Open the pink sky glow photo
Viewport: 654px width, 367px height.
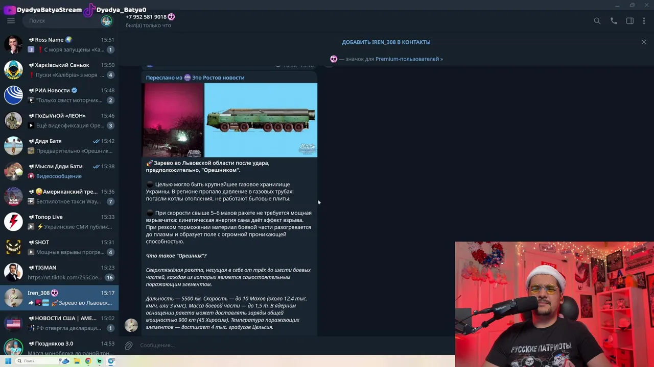coord(173,120)
